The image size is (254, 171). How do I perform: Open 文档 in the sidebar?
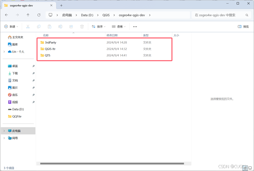pos(13,80)
